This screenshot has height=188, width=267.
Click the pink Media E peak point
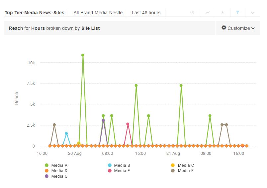[128, 124]
